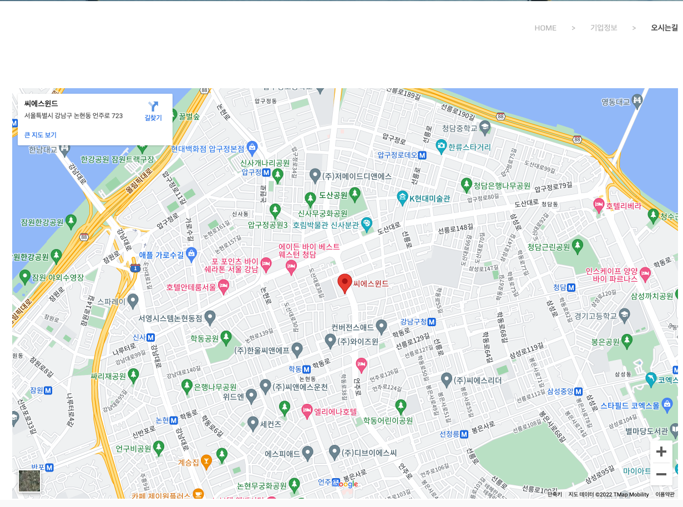Viewport: 683px width, 507px height.
Task: Click the 청담중학교 school icon
Action: [485, 128]
